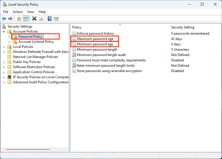Expand the Application Control Policies chevron
The width and height of the screenshot is (222, 159).
coord(4,72)
